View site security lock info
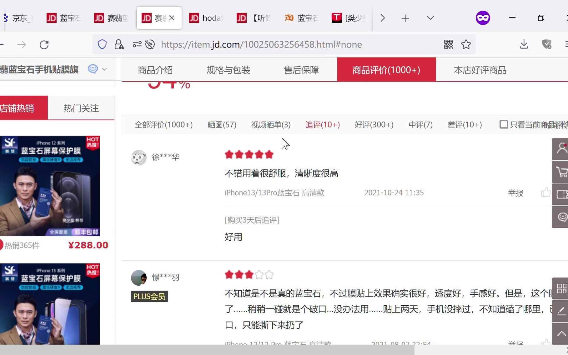The image size is (568, 355). [119, 44]
